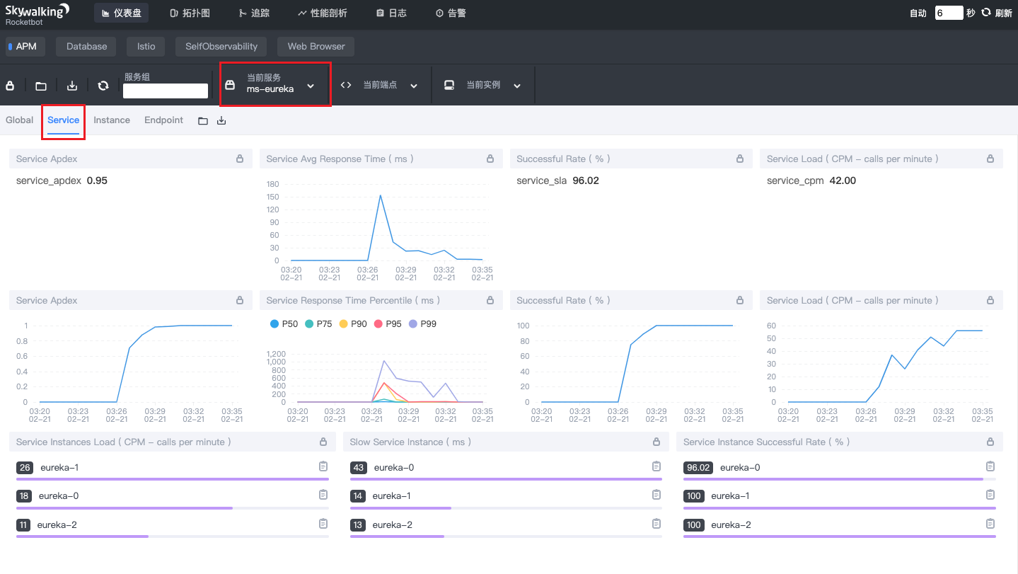Click the SkyWalking Rocketbot logo
The width and height of the screenshot is (1018, 574).
click(x=37, y=14)
